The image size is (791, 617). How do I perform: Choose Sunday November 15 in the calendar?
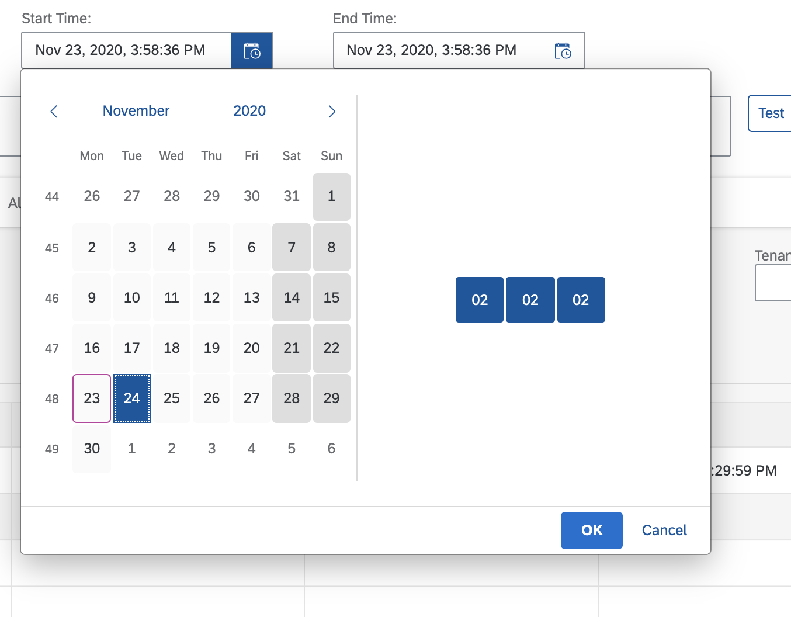pos(331,297)
